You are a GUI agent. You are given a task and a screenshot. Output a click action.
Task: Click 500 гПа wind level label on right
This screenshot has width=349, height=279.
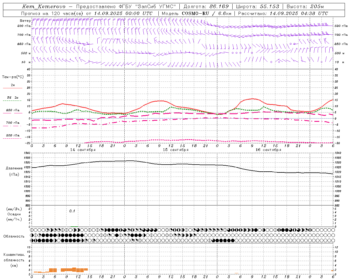pos(341,26)
